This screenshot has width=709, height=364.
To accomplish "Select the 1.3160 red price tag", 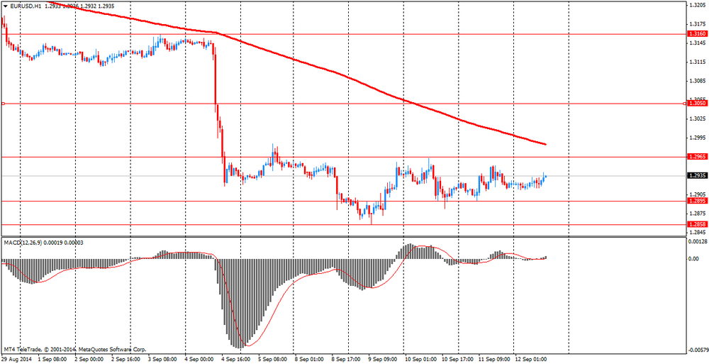I will pyautogui.click(x=696, y=34).
